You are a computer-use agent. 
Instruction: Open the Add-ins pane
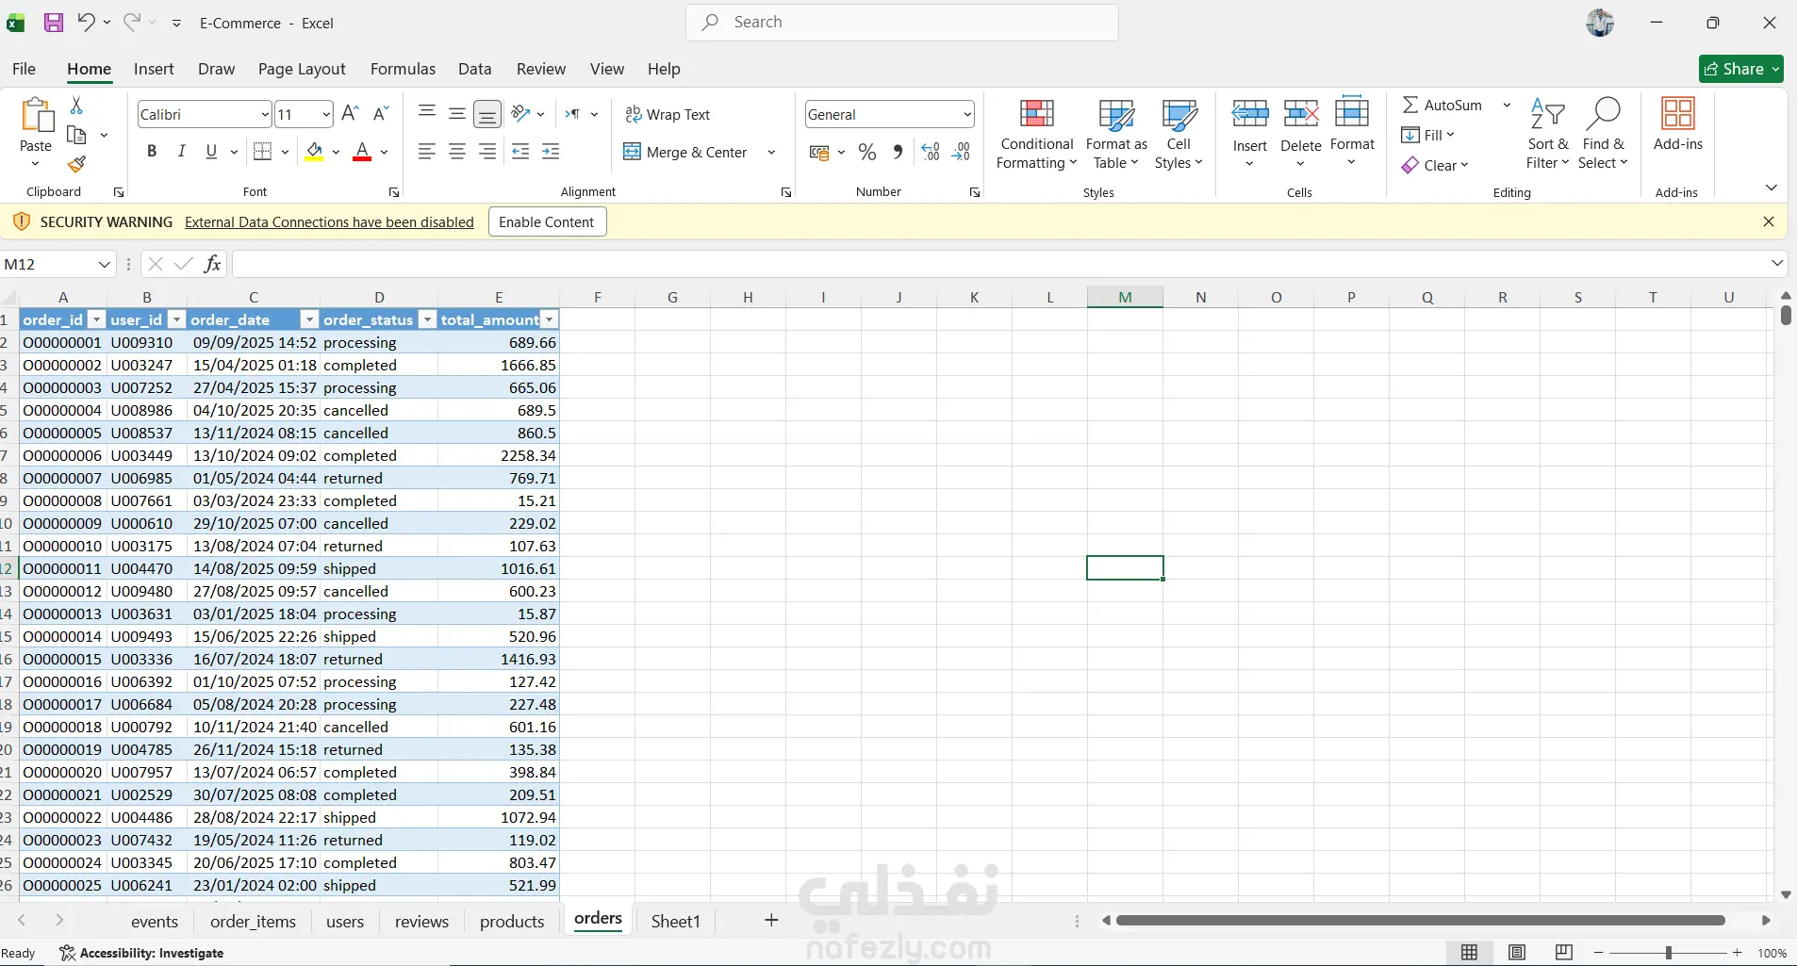click(x=1678, y=124)
